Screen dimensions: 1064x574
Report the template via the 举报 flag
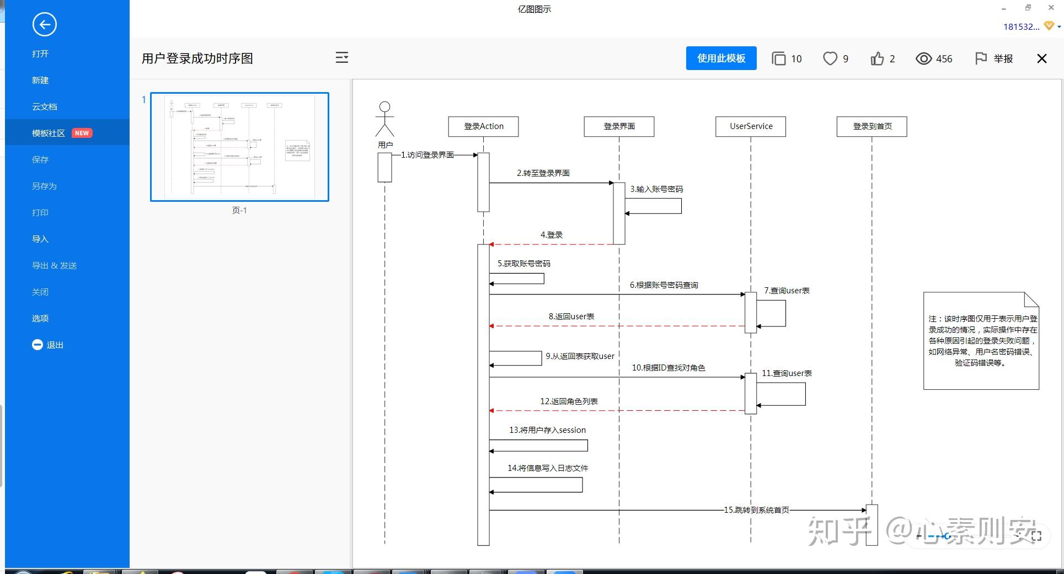tap(994, 58)
